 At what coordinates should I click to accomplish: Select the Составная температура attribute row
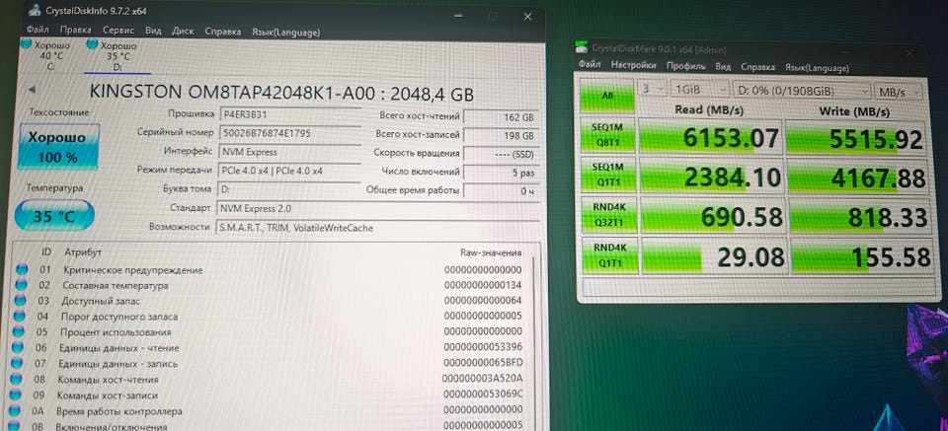(x=270, y=285)
